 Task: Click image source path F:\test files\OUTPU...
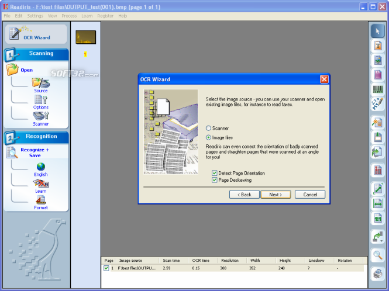point(137,268)
